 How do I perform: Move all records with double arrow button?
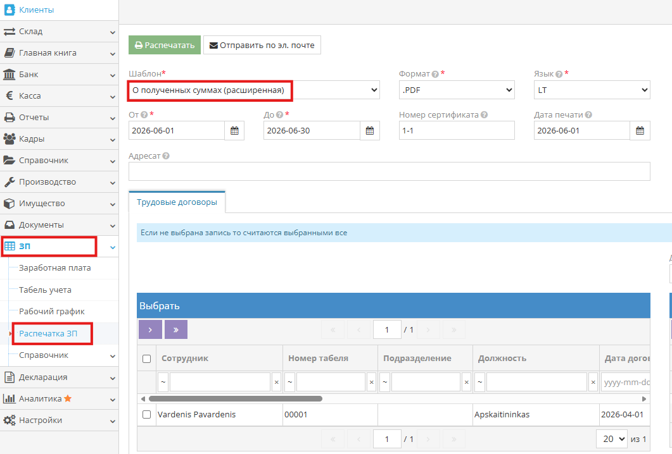coord(175,329)
